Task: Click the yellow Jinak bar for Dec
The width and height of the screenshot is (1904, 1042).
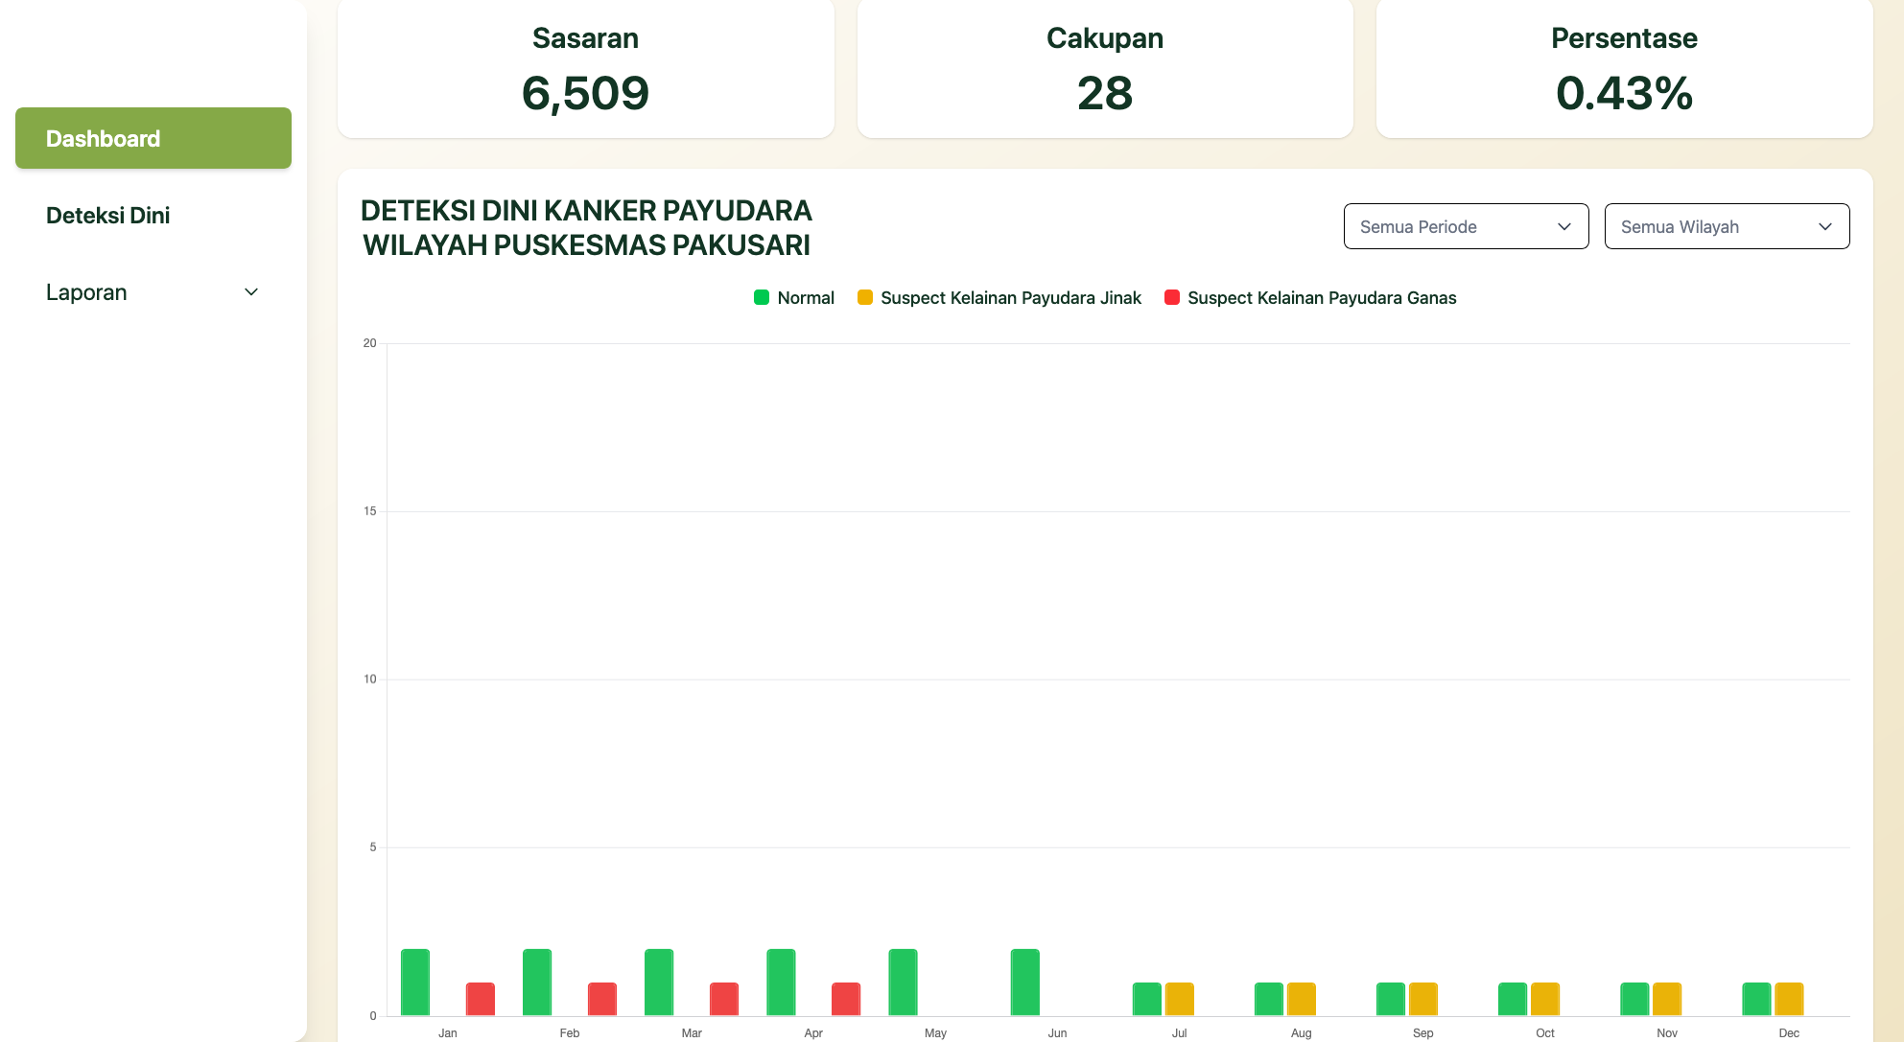Action: tap(1789, 999)
